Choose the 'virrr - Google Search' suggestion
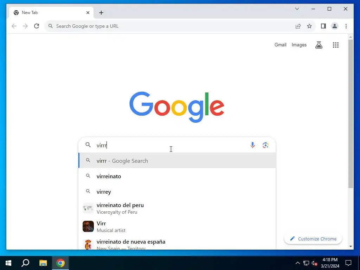This screenshot has width=360, height=270. (x=177, y=160)
